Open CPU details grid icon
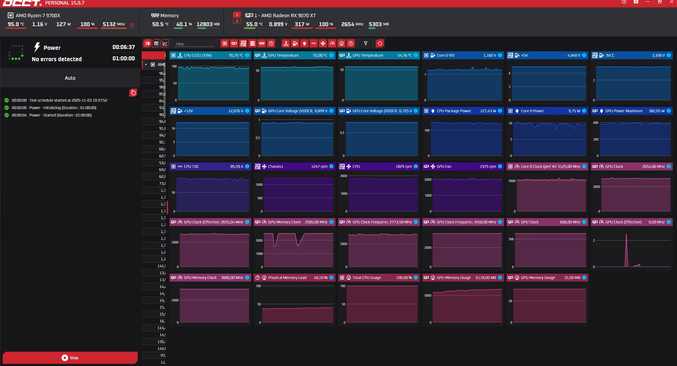The height and width of the screenshot is (366, 677). [132, 25]
